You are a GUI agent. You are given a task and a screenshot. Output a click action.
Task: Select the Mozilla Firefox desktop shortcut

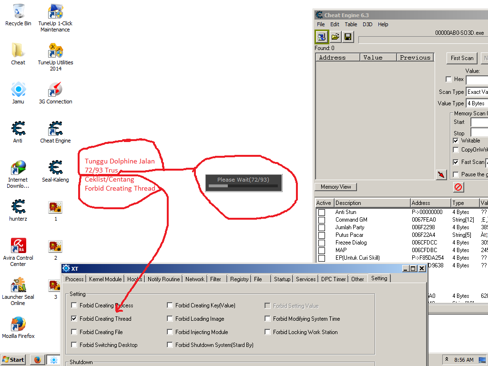18,328
